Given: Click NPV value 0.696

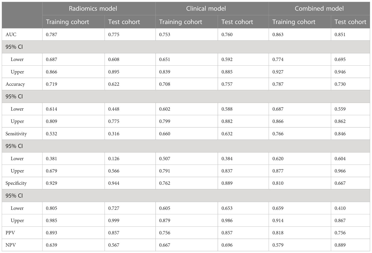Looking at the screenshot, I should click(x=227, y=245).
